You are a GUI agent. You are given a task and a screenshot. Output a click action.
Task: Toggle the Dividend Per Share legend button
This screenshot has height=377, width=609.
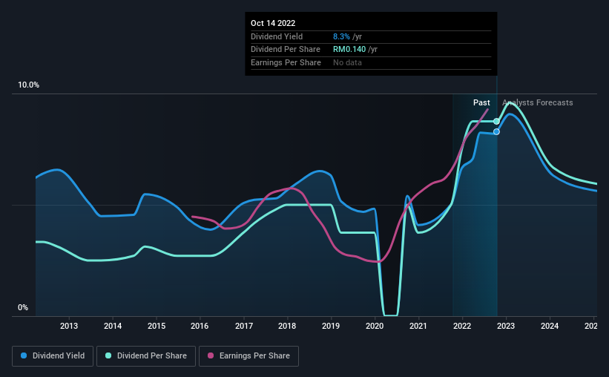(x=146, y=356)
